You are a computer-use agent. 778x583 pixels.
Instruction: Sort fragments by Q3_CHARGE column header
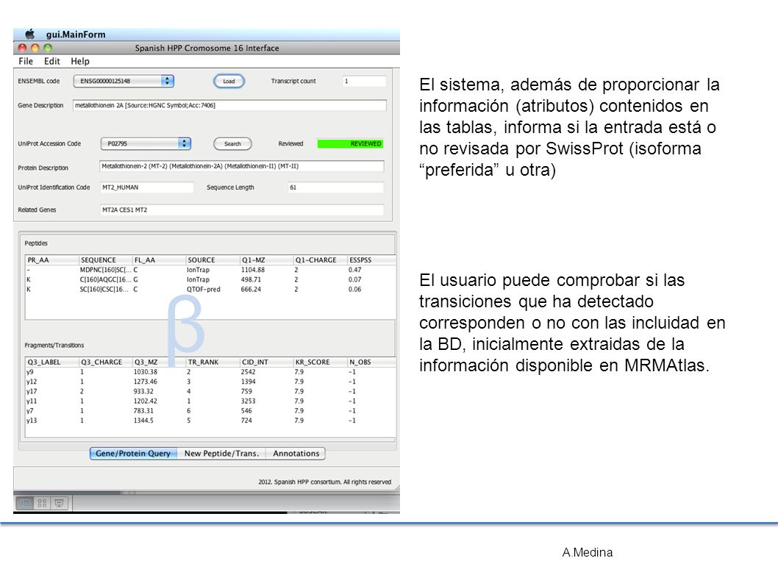106,362
